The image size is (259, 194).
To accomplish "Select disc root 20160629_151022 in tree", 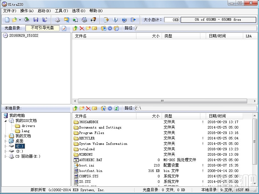I will (24, 35).
